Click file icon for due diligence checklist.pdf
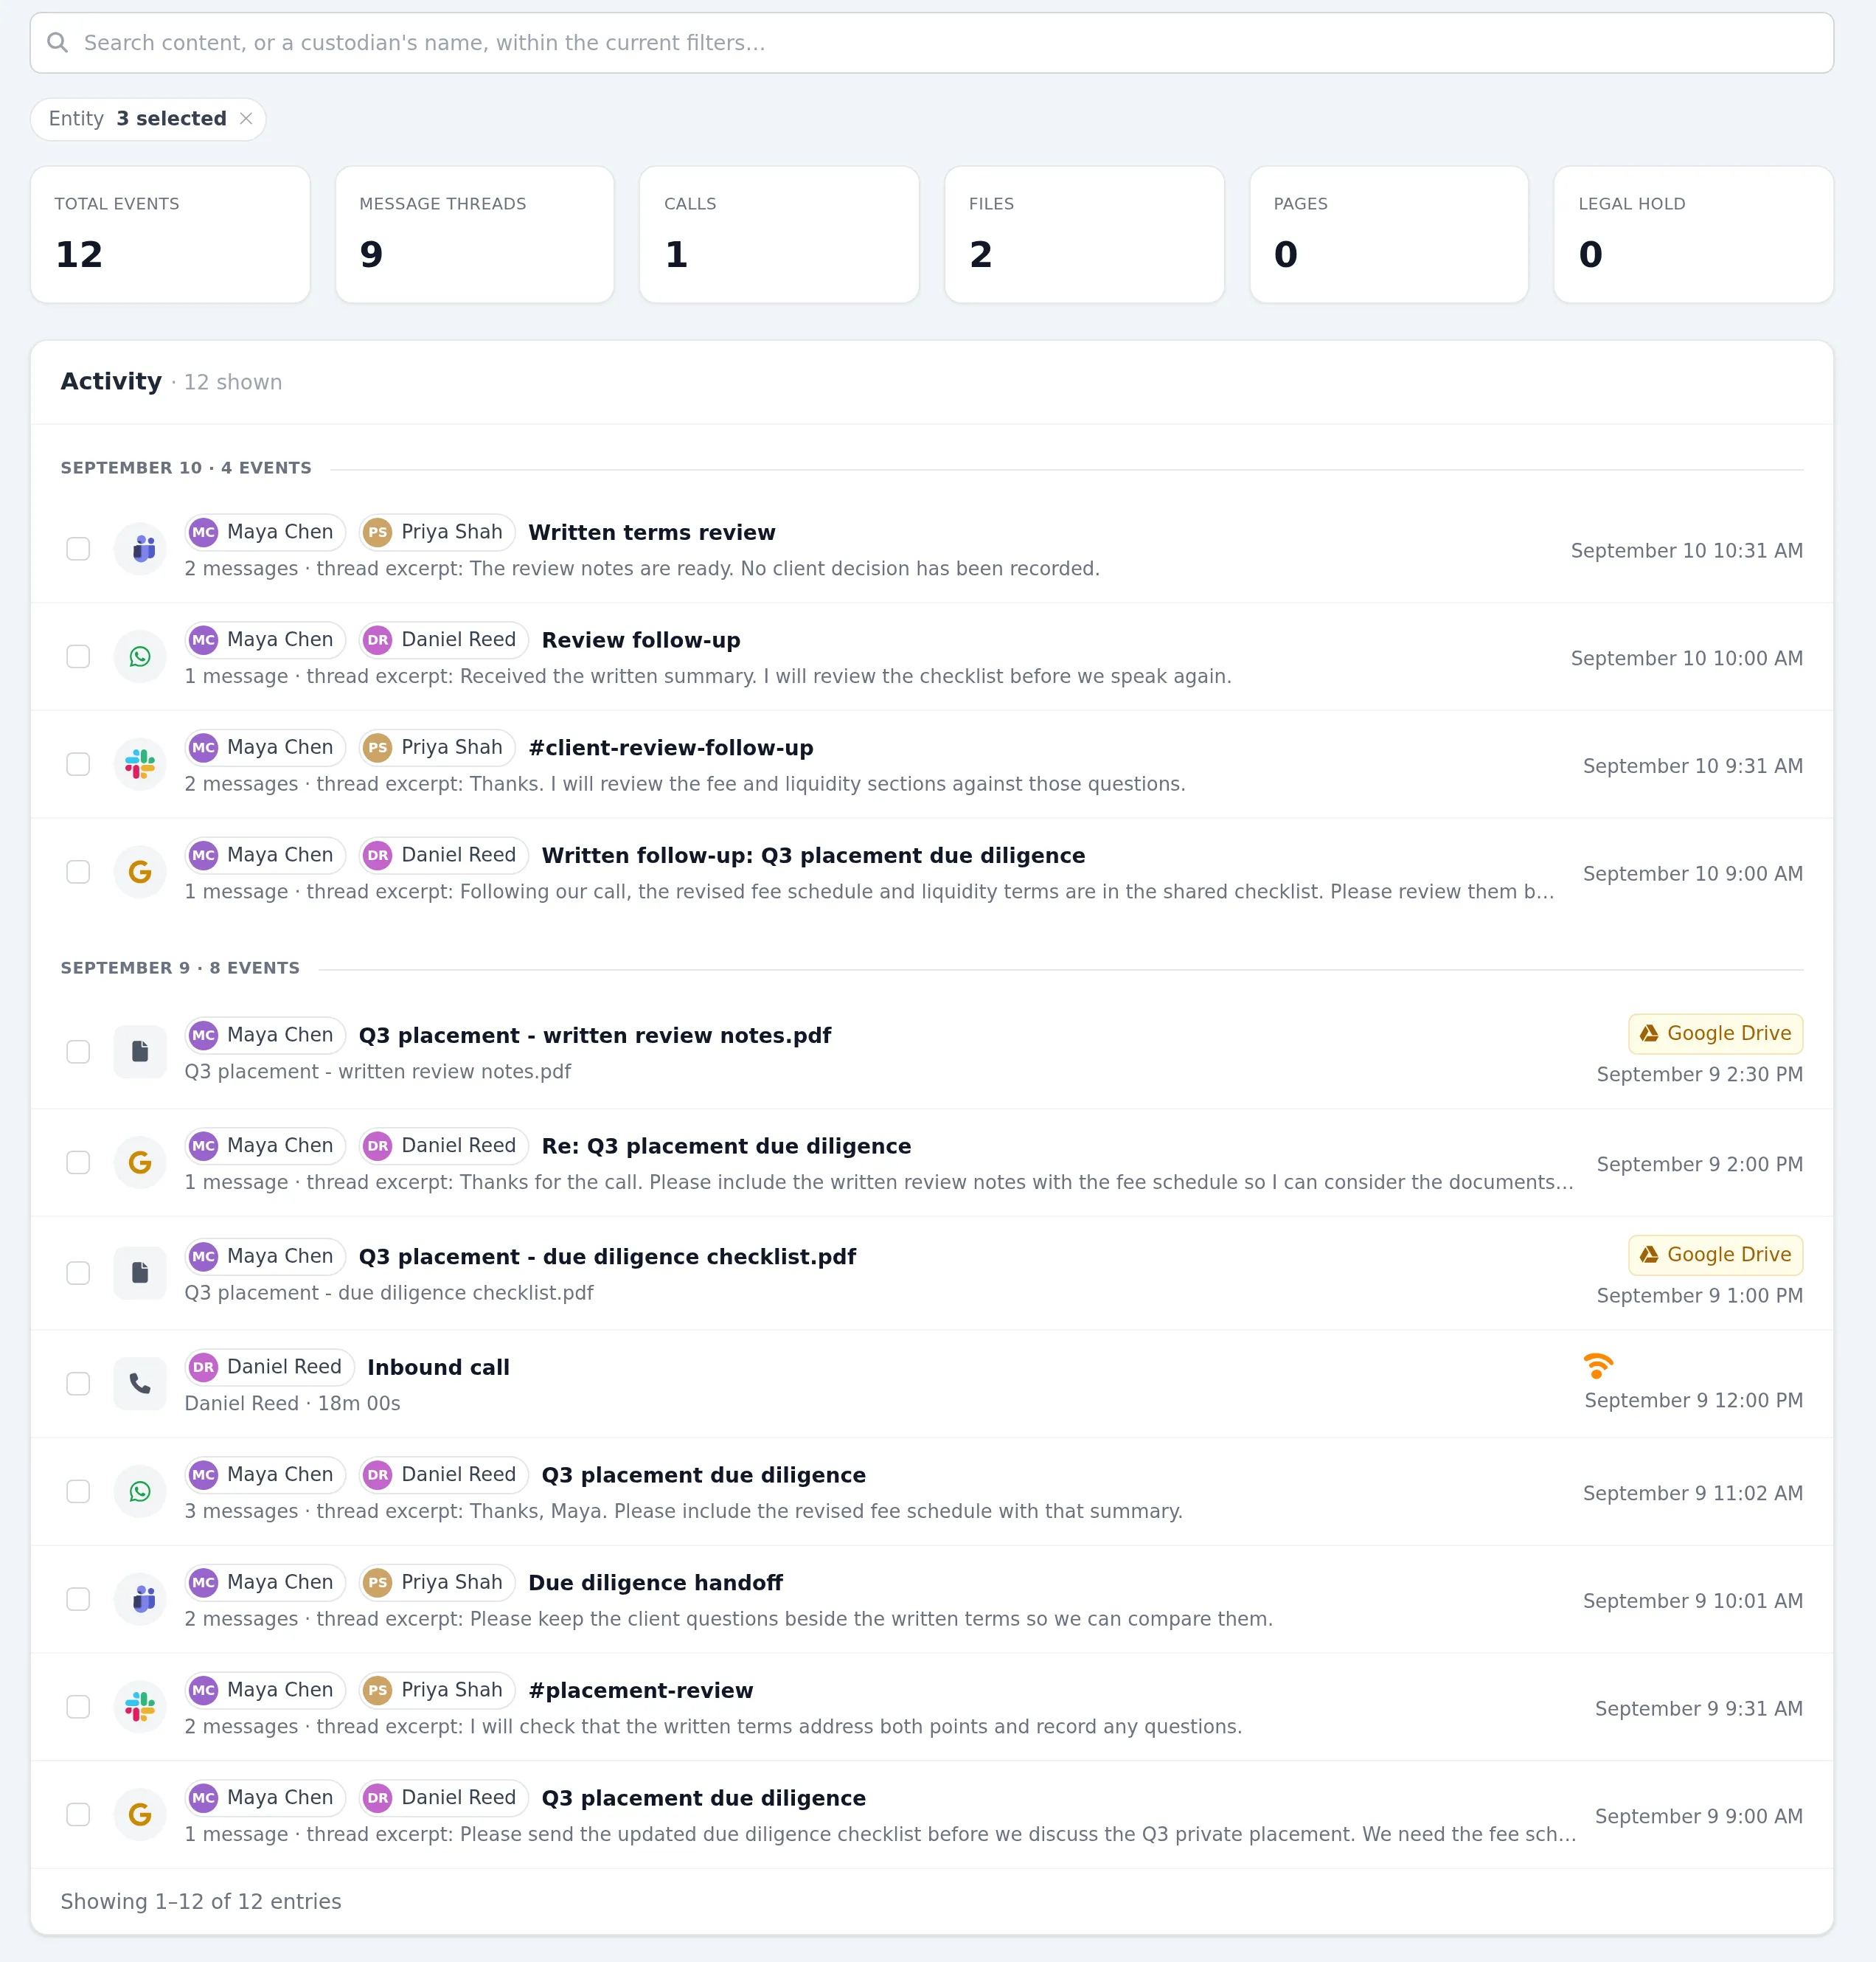Image resolution: width=1876 pixels, height=1962 pixels. click(140, 1273)
